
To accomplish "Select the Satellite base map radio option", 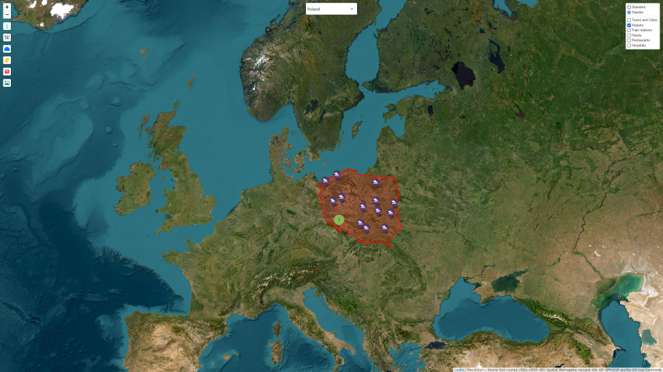I will (x=629, y=12).
